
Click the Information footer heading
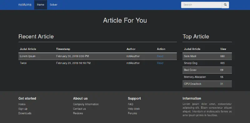click(192, 98)
